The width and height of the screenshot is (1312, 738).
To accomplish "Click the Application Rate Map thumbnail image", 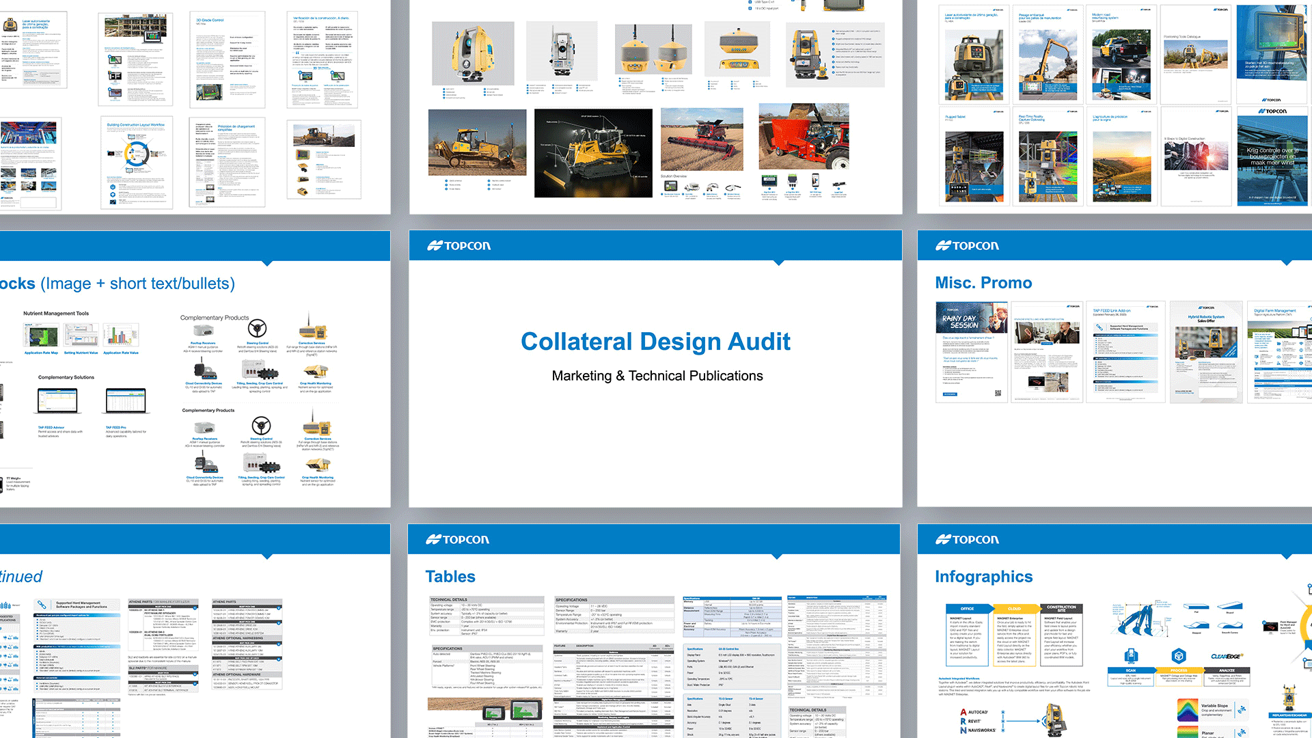I will [41, 336].
